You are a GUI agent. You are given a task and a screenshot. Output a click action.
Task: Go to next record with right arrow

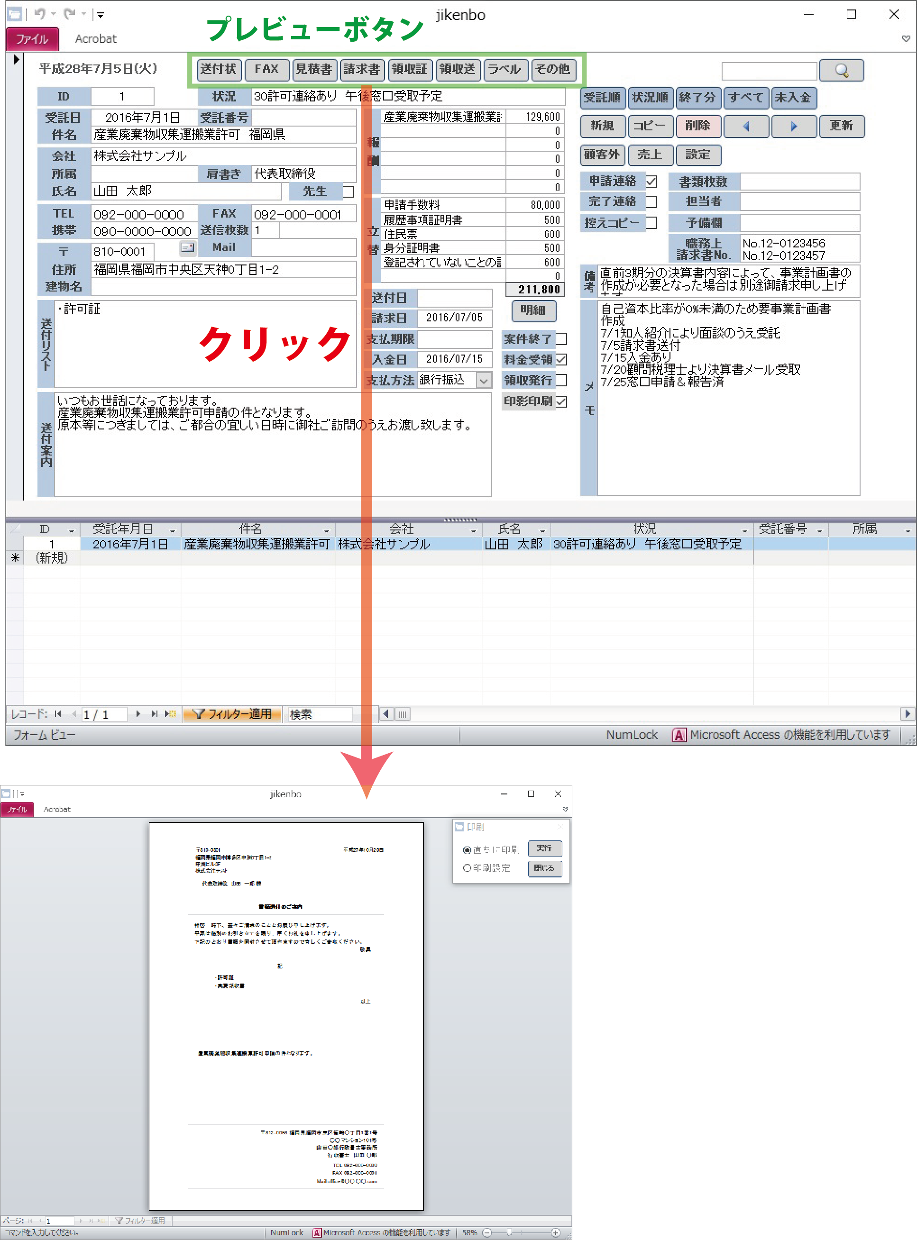794,126
